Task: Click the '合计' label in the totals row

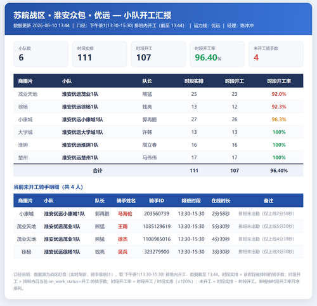Action: pos(98,171)
